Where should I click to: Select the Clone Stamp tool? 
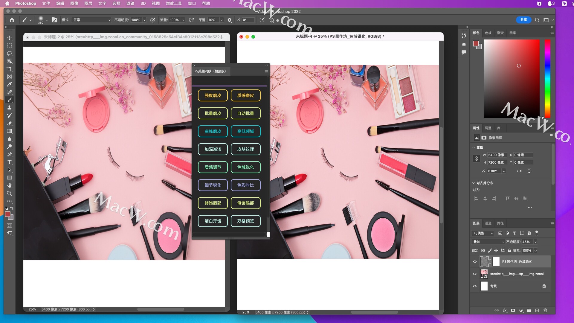[x=10, y=108]
